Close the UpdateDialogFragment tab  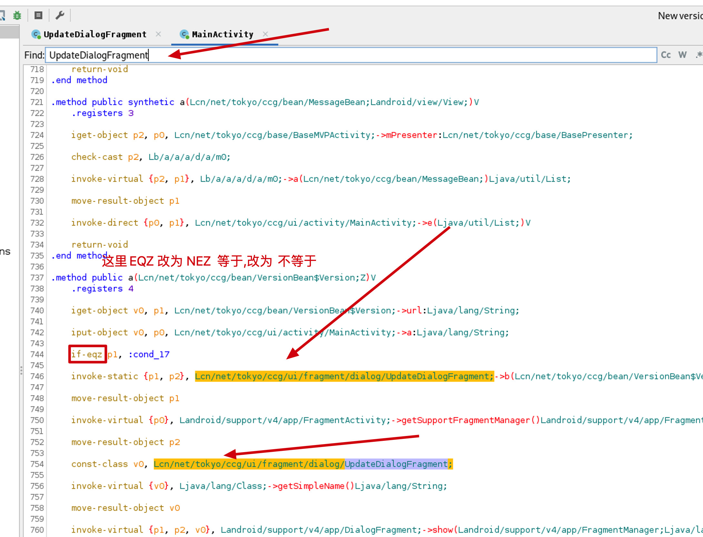point(158,34)
